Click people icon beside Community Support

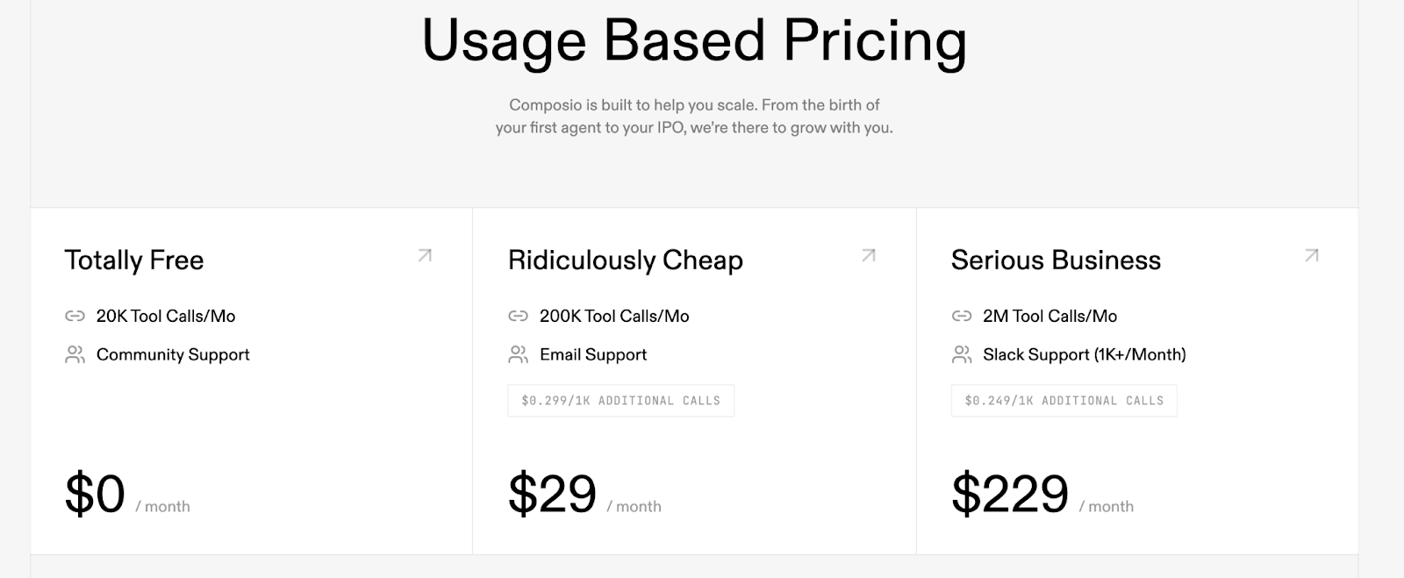pyautogui.click(x=75, y=355)
